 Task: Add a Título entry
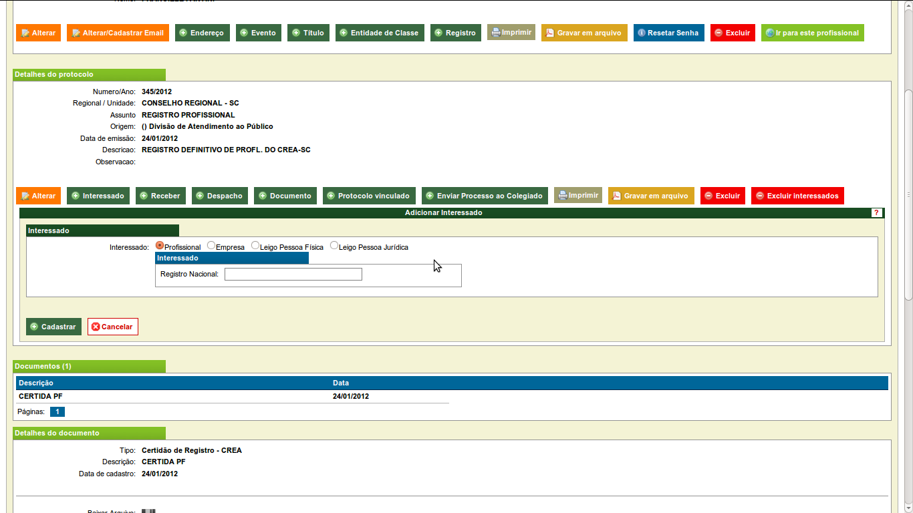308,33
